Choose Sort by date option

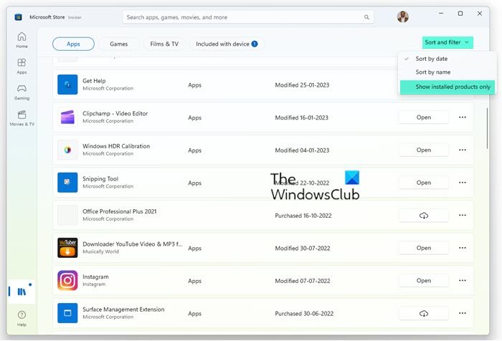[x=447, y=59]
